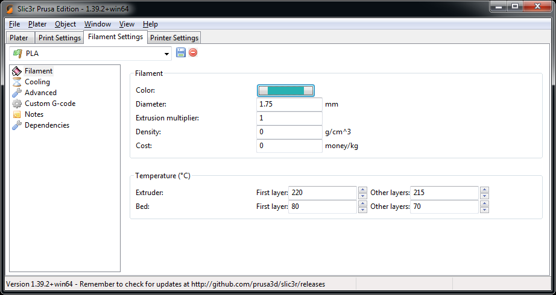Image resolution: width=556 pixels, height=295 pixels.
Task: Click the Extrusion multiplier label
Action: click(168, 118)
